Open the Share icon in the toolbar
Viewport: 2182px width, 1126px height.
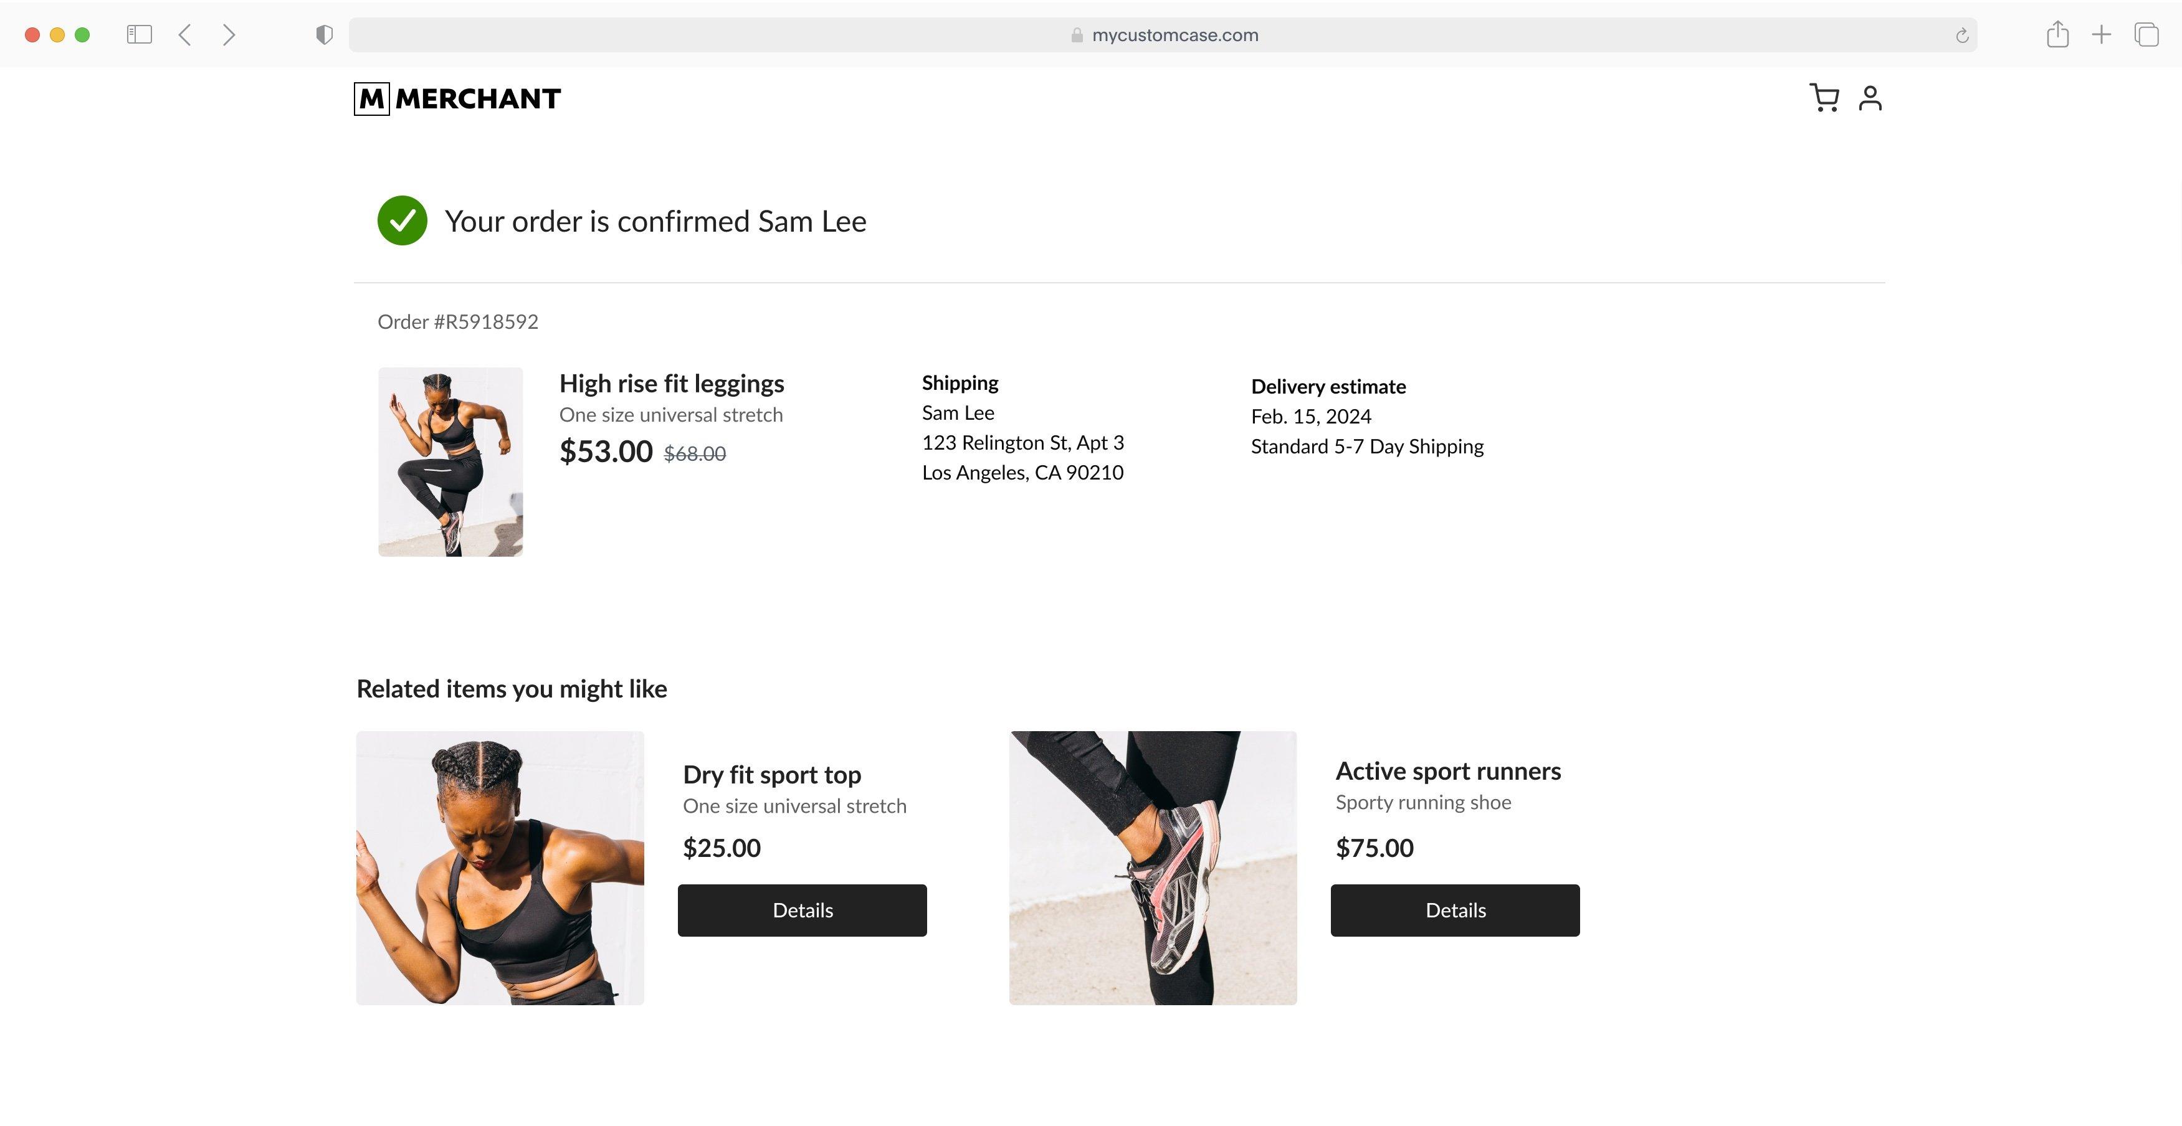click(x=2057, y=35)
